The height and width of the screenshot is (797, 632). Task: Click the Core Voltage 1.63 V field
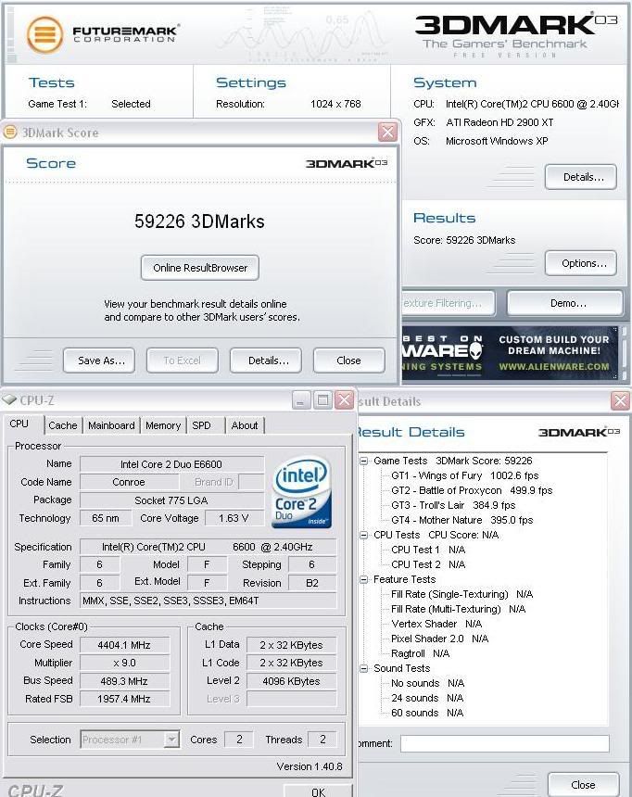click(x=234, y=518)
